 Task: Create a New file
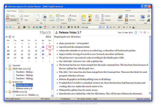tap(37, 18)
